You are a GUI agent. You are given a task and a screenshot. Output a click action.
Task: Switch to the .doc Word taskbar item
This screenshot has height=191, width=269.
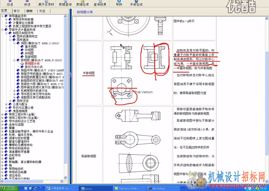tap(62, 189)
